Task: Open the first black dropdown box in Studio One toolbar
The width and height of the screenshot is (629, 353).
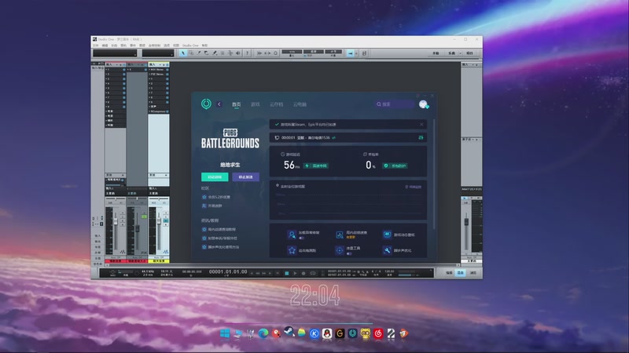Action: [115, 53]
